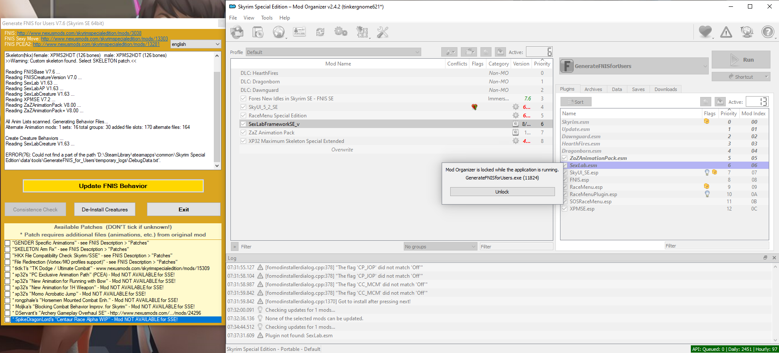Switch to the Data tab

click(x=617, y=89)
